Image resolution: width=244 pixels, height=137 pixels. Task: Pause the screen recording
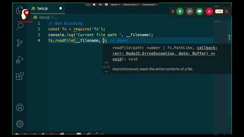click(100, 5)
